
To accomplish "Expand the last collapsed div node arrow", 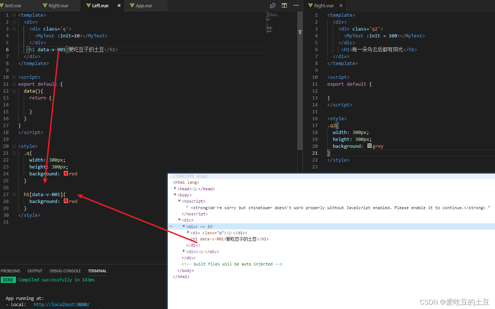I will click(x=184, y=251).
